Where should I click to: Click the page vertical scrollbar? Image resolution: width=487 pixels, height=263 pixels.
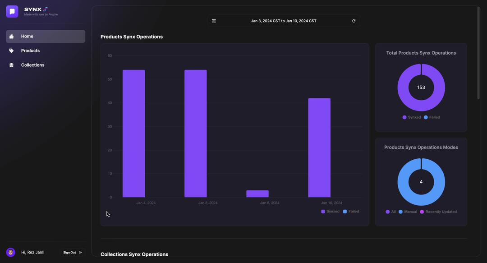click(x=478, y=53)
